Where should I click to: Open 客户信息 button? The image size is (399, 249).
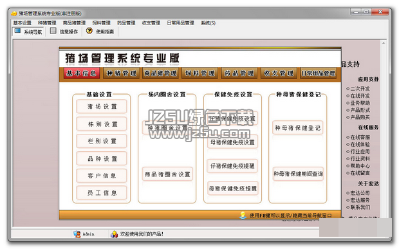coord(102,176)
